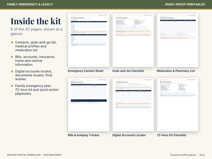Viewport: 212px width, 159px height.
Task: Click the pink warning box in Medication list page
Action: pos(178,38)
